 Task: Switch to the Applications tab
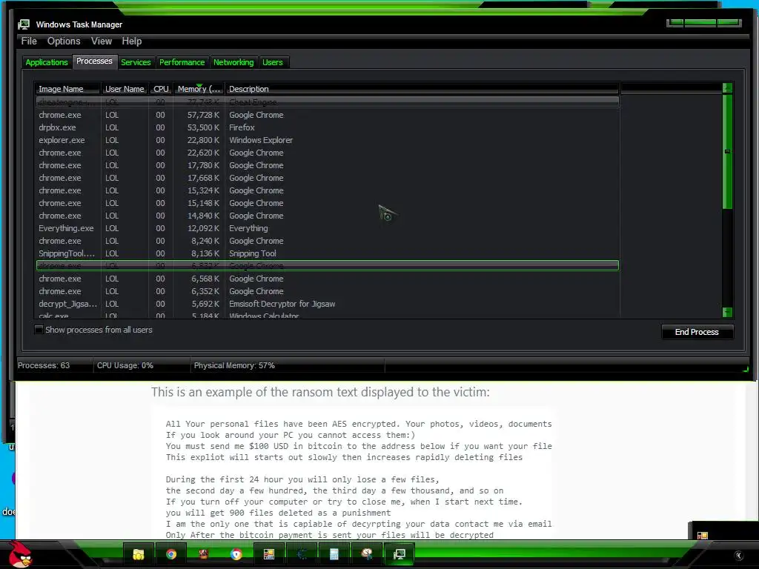pos(47,62)
